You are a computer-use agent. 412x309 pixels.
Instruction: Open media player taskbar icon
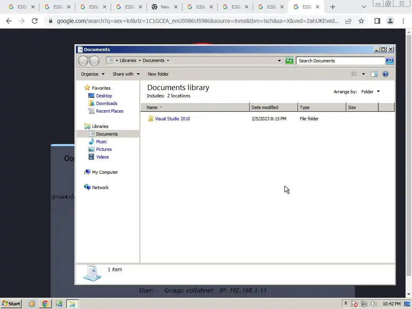pyautogui.click(x=31, y=304)
